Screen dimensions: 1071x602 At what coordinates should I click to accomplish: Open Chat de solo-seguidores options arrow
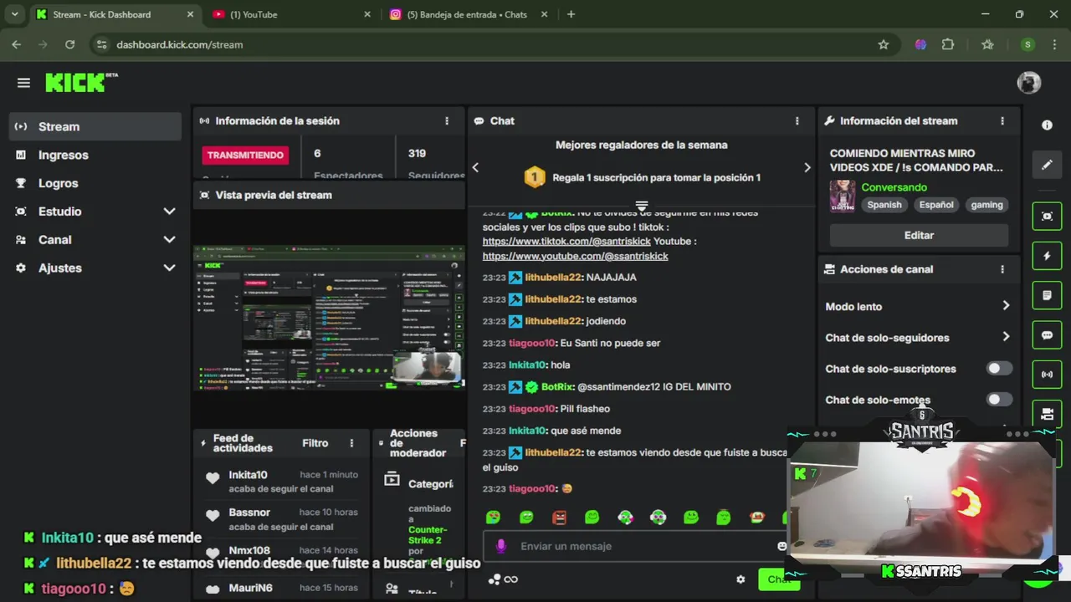click(x=1006, y=337)
